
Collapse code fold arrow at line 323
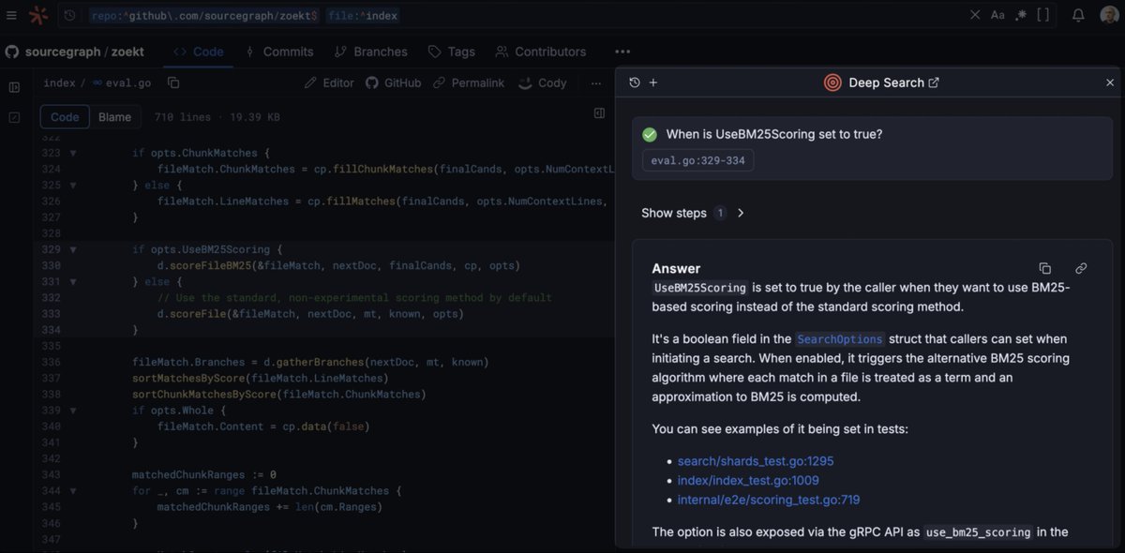73,153
